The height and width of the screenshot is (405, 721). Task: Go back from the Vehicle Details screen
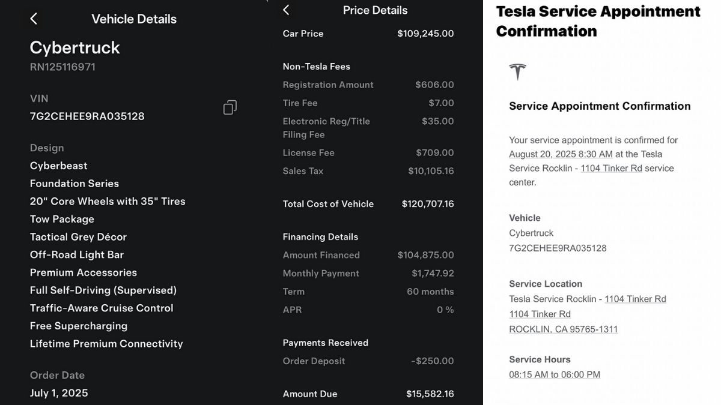point(34,18)
